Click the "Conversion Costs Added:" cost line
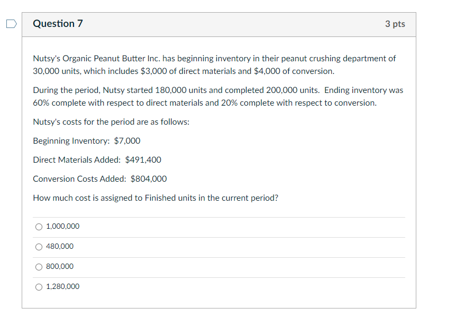The image size is (456, 318). [x=99, y=179]
